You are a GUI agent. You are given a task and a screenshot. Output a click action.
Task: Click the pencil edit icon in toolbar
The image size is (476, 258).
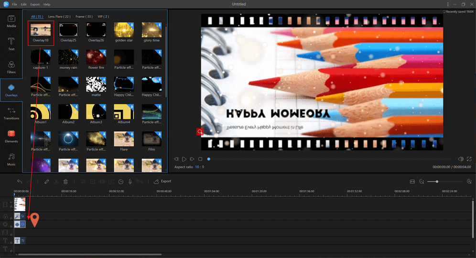click(x=47, y=182)
